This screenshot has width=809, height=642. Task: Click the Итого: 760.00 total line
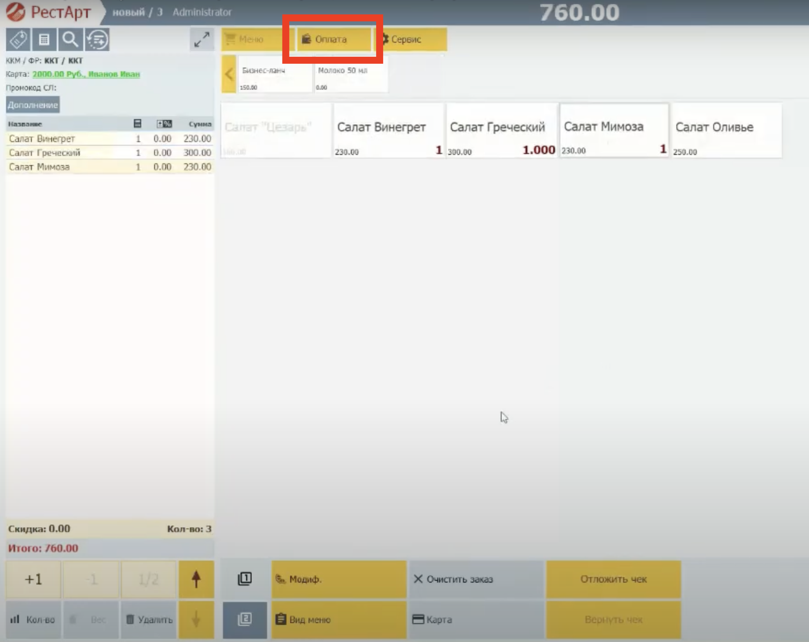[x=43, y=548]
